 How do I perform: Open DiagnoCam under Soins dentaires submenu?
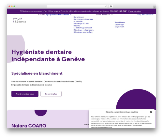pyautogui.click(x=119, y=27)
